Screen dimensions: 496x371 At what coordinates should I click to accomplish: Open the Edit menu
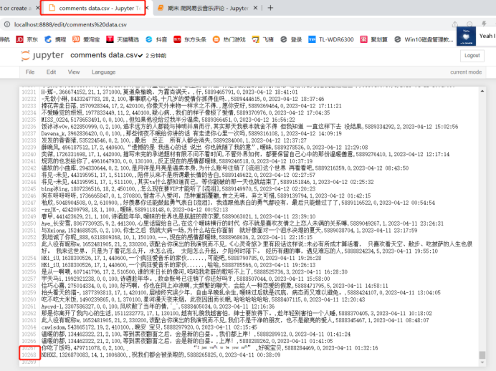[x=51, y=72]
